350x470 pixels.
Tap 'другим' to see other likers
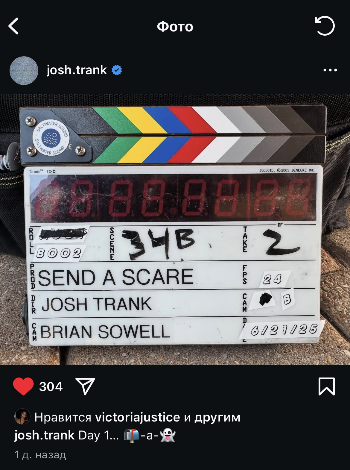[217, 417]
